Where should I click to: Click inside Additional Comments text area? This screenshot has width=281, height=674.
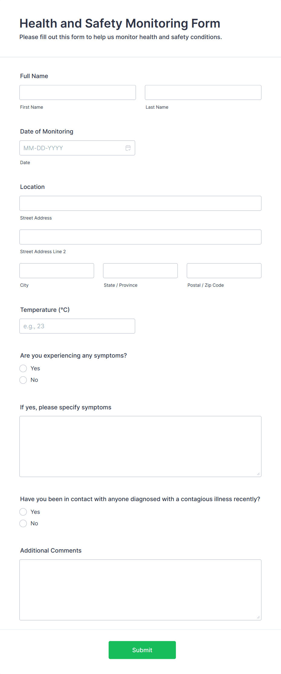[x=140, y=590]
